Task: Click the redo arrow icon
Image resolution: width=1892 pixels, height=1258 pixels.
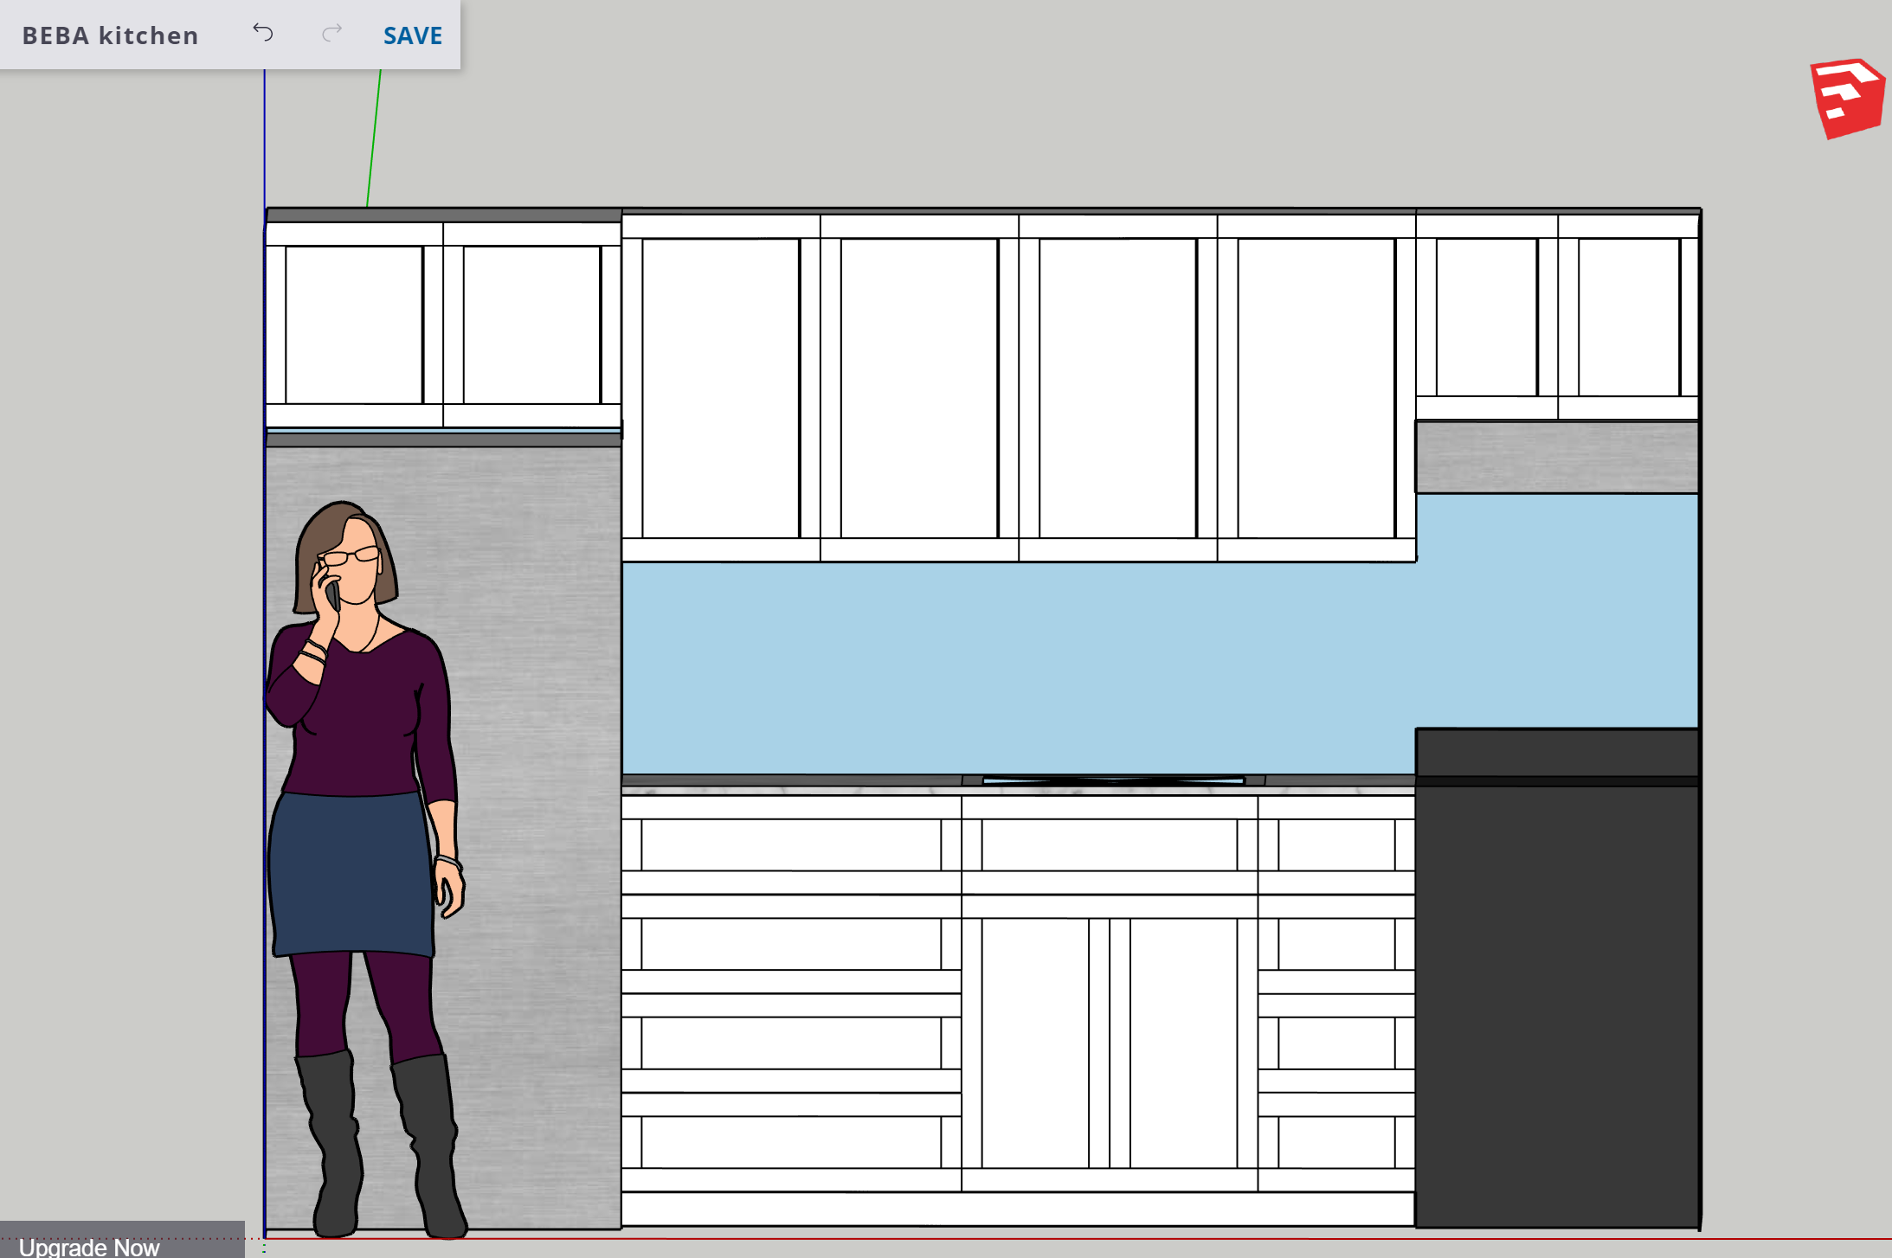Action: (x=331, y=33)
